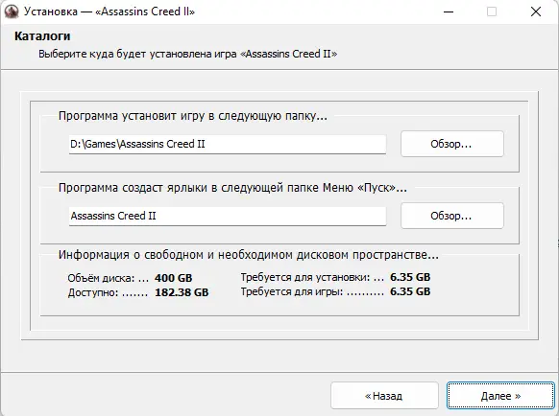
Task: Open Обзор next to the install folder path
Action: [x=452, y=144]
